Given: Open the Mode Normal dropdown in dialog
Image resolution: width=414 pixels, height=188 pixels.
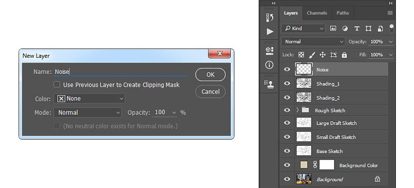Looking at the screenshot, I should (87, 113).
